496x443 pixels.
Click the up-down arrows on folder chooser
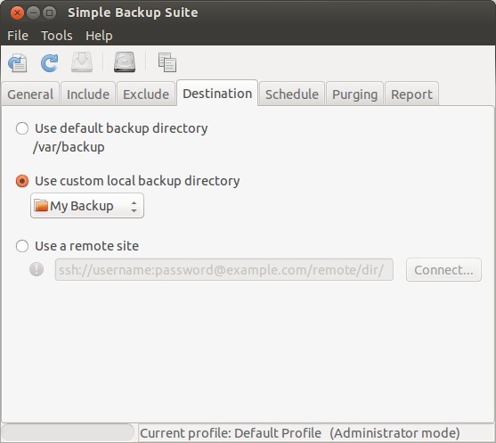134,207
